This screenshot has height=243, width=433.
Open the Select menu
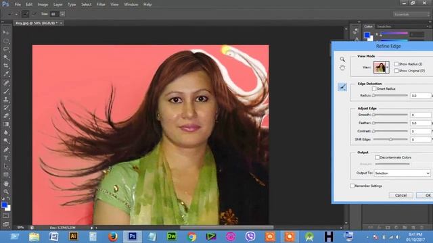tap(87, 5)
